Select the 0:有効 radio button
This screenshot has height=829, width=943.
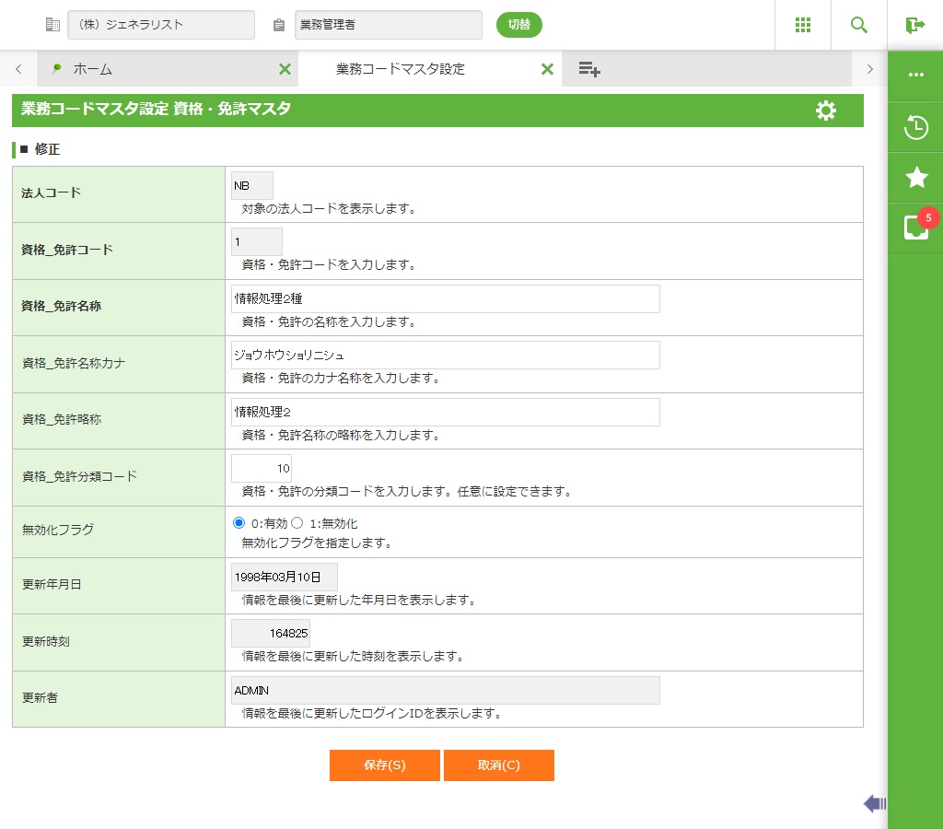pos(239,523)
